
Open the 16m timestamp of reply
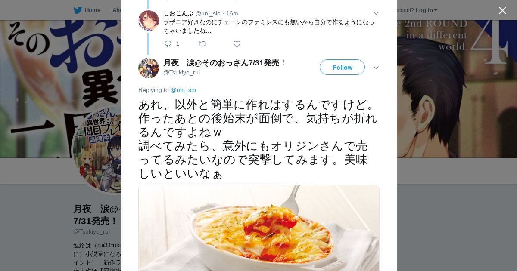[232, 13]
